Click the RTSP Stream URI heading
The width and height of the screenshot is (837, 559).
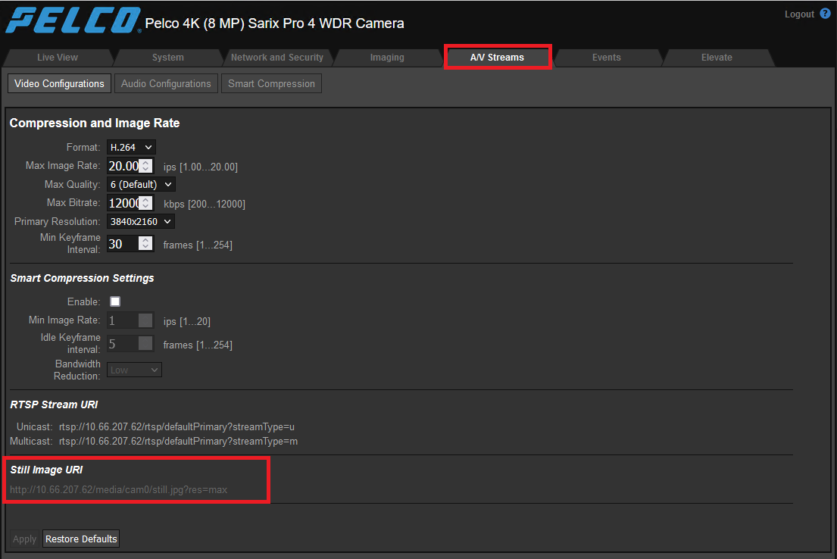[54, 404]
